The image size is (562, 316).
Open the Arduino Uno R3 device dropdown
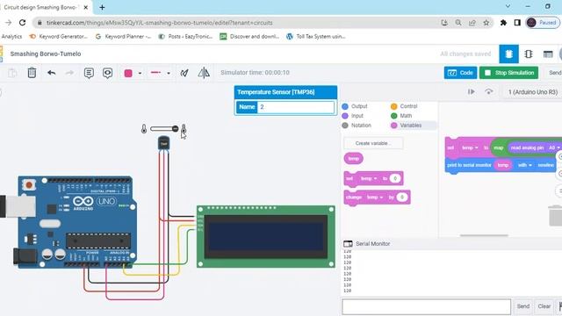pos(533,92)
